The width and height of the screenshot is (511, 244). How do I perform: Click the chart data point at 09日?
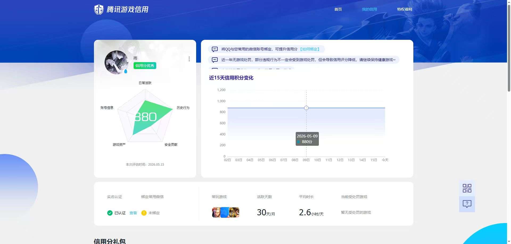click(x=306, y=108)
